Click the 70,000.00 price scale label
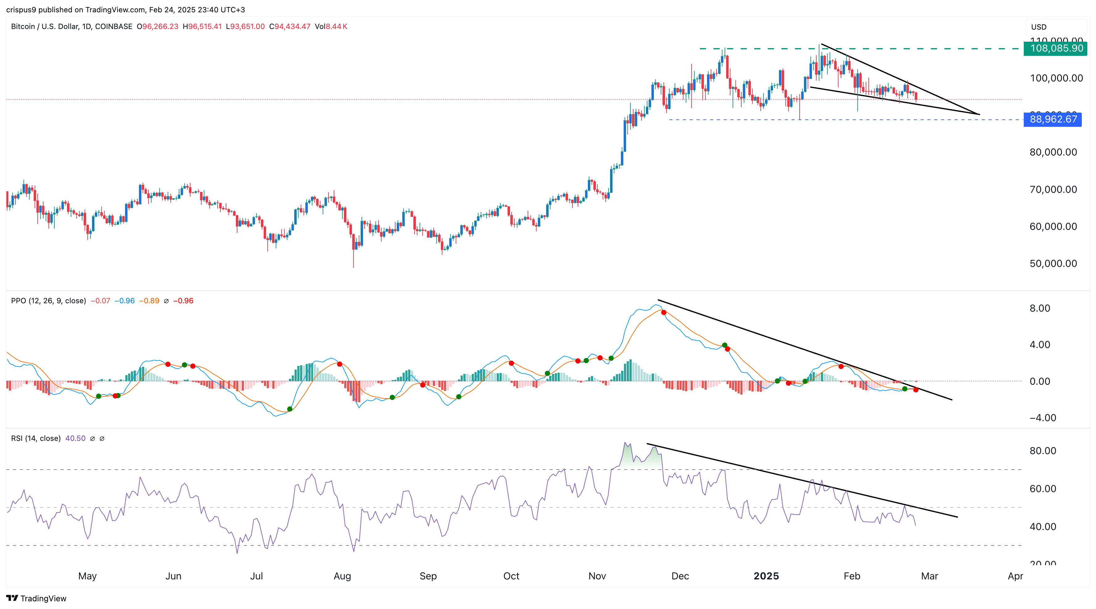 (x=1053, y=189)
